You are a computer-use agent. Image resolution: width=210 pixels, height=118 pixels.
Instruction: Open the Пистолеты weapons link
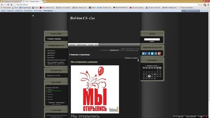[51, 51]
